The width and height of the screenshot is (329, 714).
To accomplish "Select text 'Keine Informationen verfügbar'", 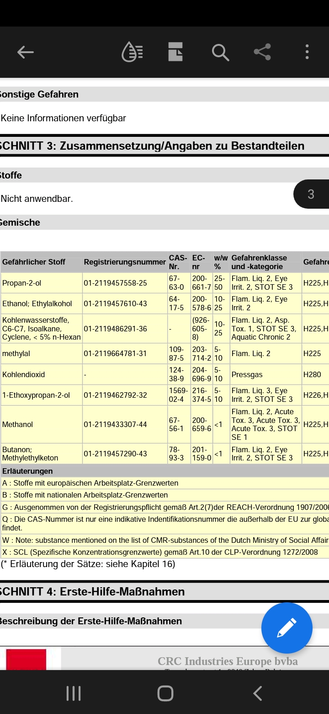I will coord(64,118).
